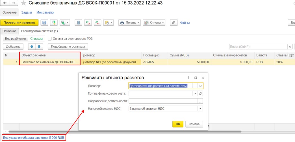The height and width of the screenshot is (142, 295).
Task: Click the post document icon
Action: (54, 23)
